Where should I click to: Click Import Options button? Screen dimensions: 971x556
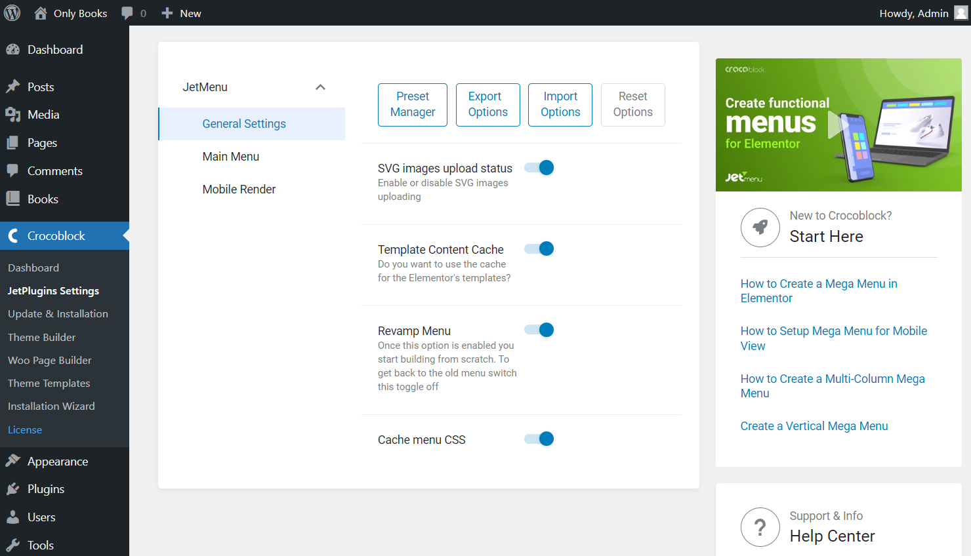coord(560,105)
